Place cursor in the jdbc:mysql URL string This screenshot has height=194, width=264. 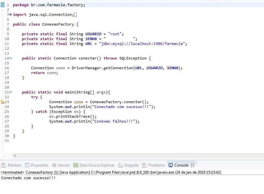point(143,44)
